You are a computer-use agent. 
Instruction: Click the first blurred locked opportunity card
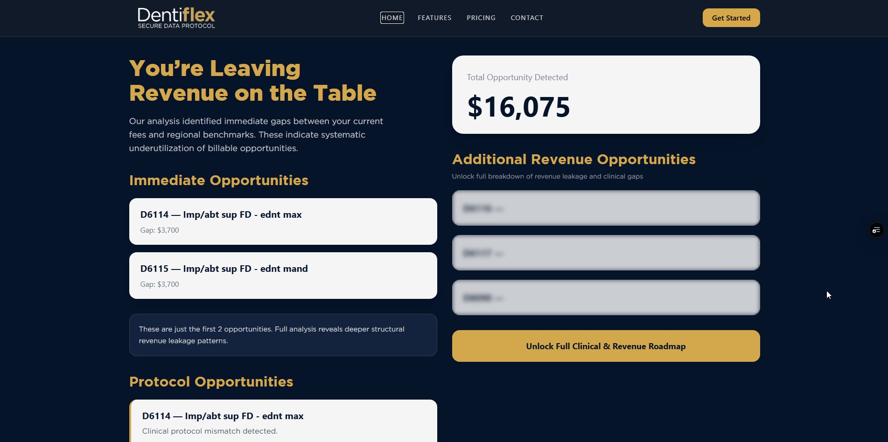(x=606, y=208)
